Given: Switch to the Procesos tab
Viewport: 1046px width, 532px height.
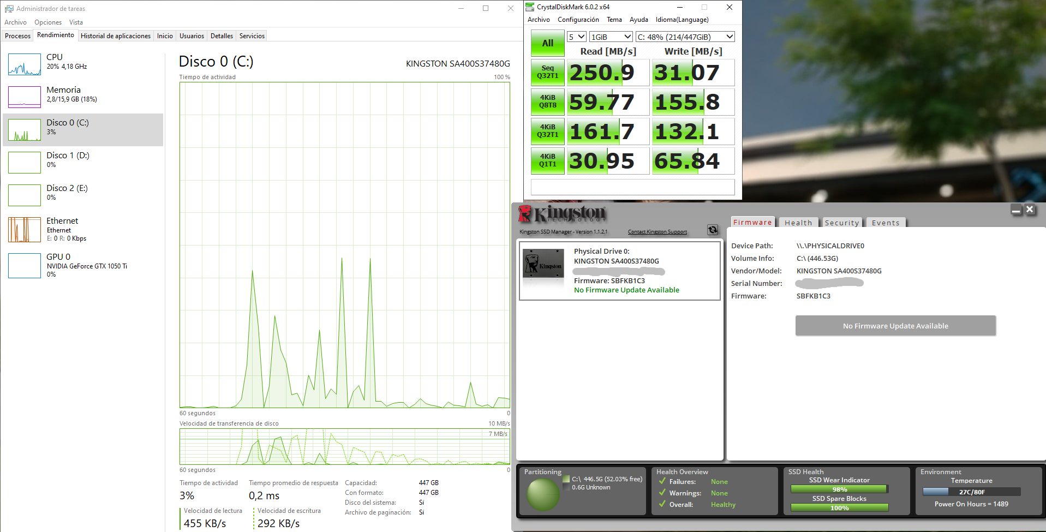Looking at the screenshot, I should (17, 36).
